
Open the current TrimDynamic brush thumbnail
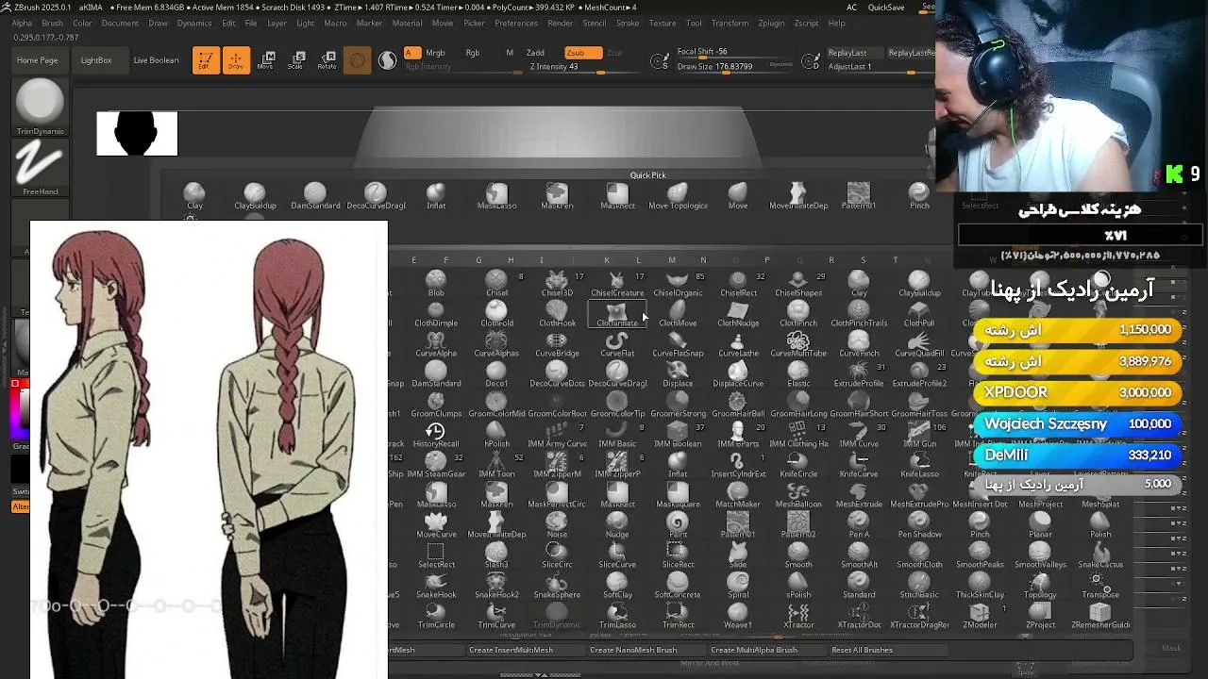pyautogui.click(x=40, y=107)
